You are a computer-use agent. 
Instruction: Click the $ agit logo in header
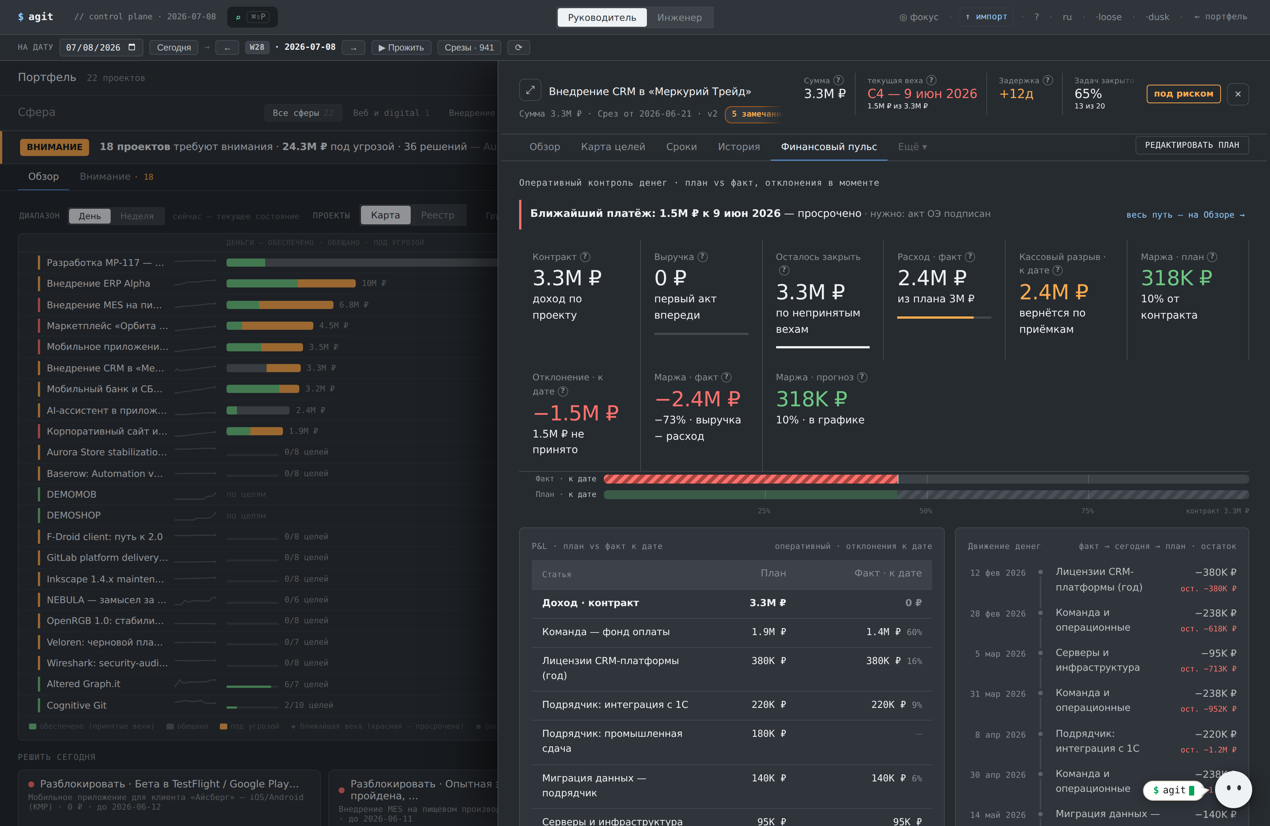coord(35,17)
